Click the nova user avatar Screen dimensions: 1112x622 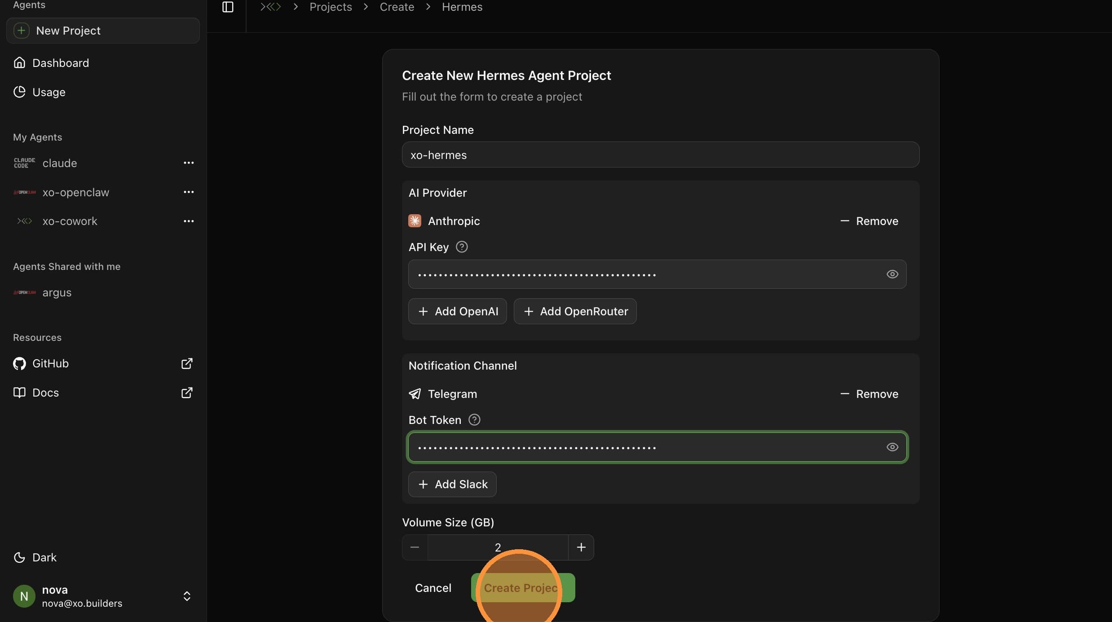(x=24, y=596)
